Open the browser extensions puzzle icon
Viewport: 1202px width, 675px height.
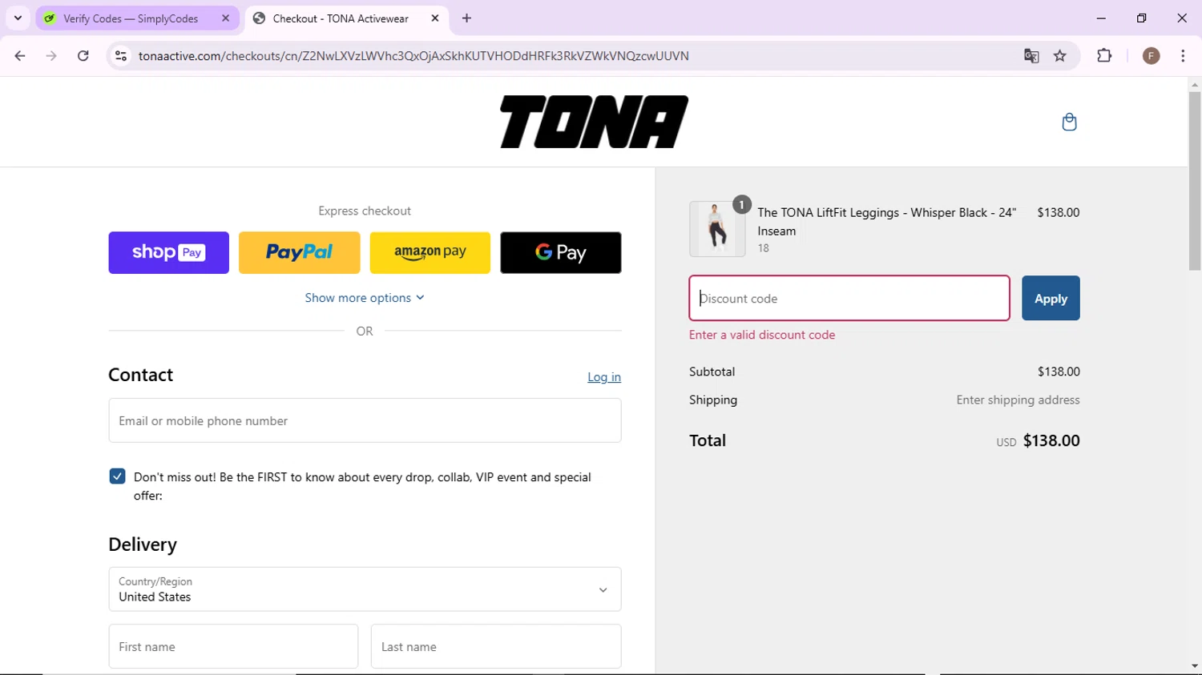[1104, 56]
